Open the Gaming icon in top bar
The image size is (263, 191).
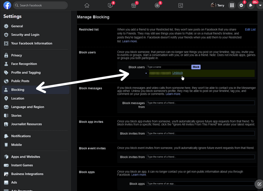(181, 6)
